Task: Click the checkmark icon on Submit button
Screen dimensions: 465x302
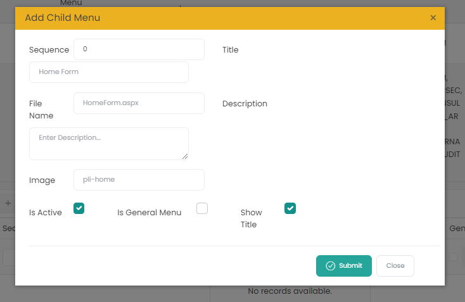Action: [330, 266]
